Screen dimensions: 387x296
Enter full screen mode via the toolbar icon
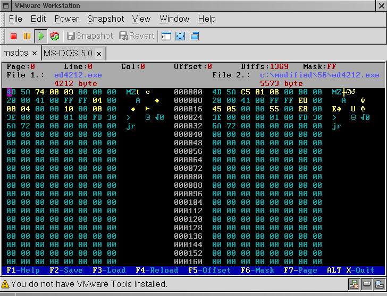click(180, 36)
